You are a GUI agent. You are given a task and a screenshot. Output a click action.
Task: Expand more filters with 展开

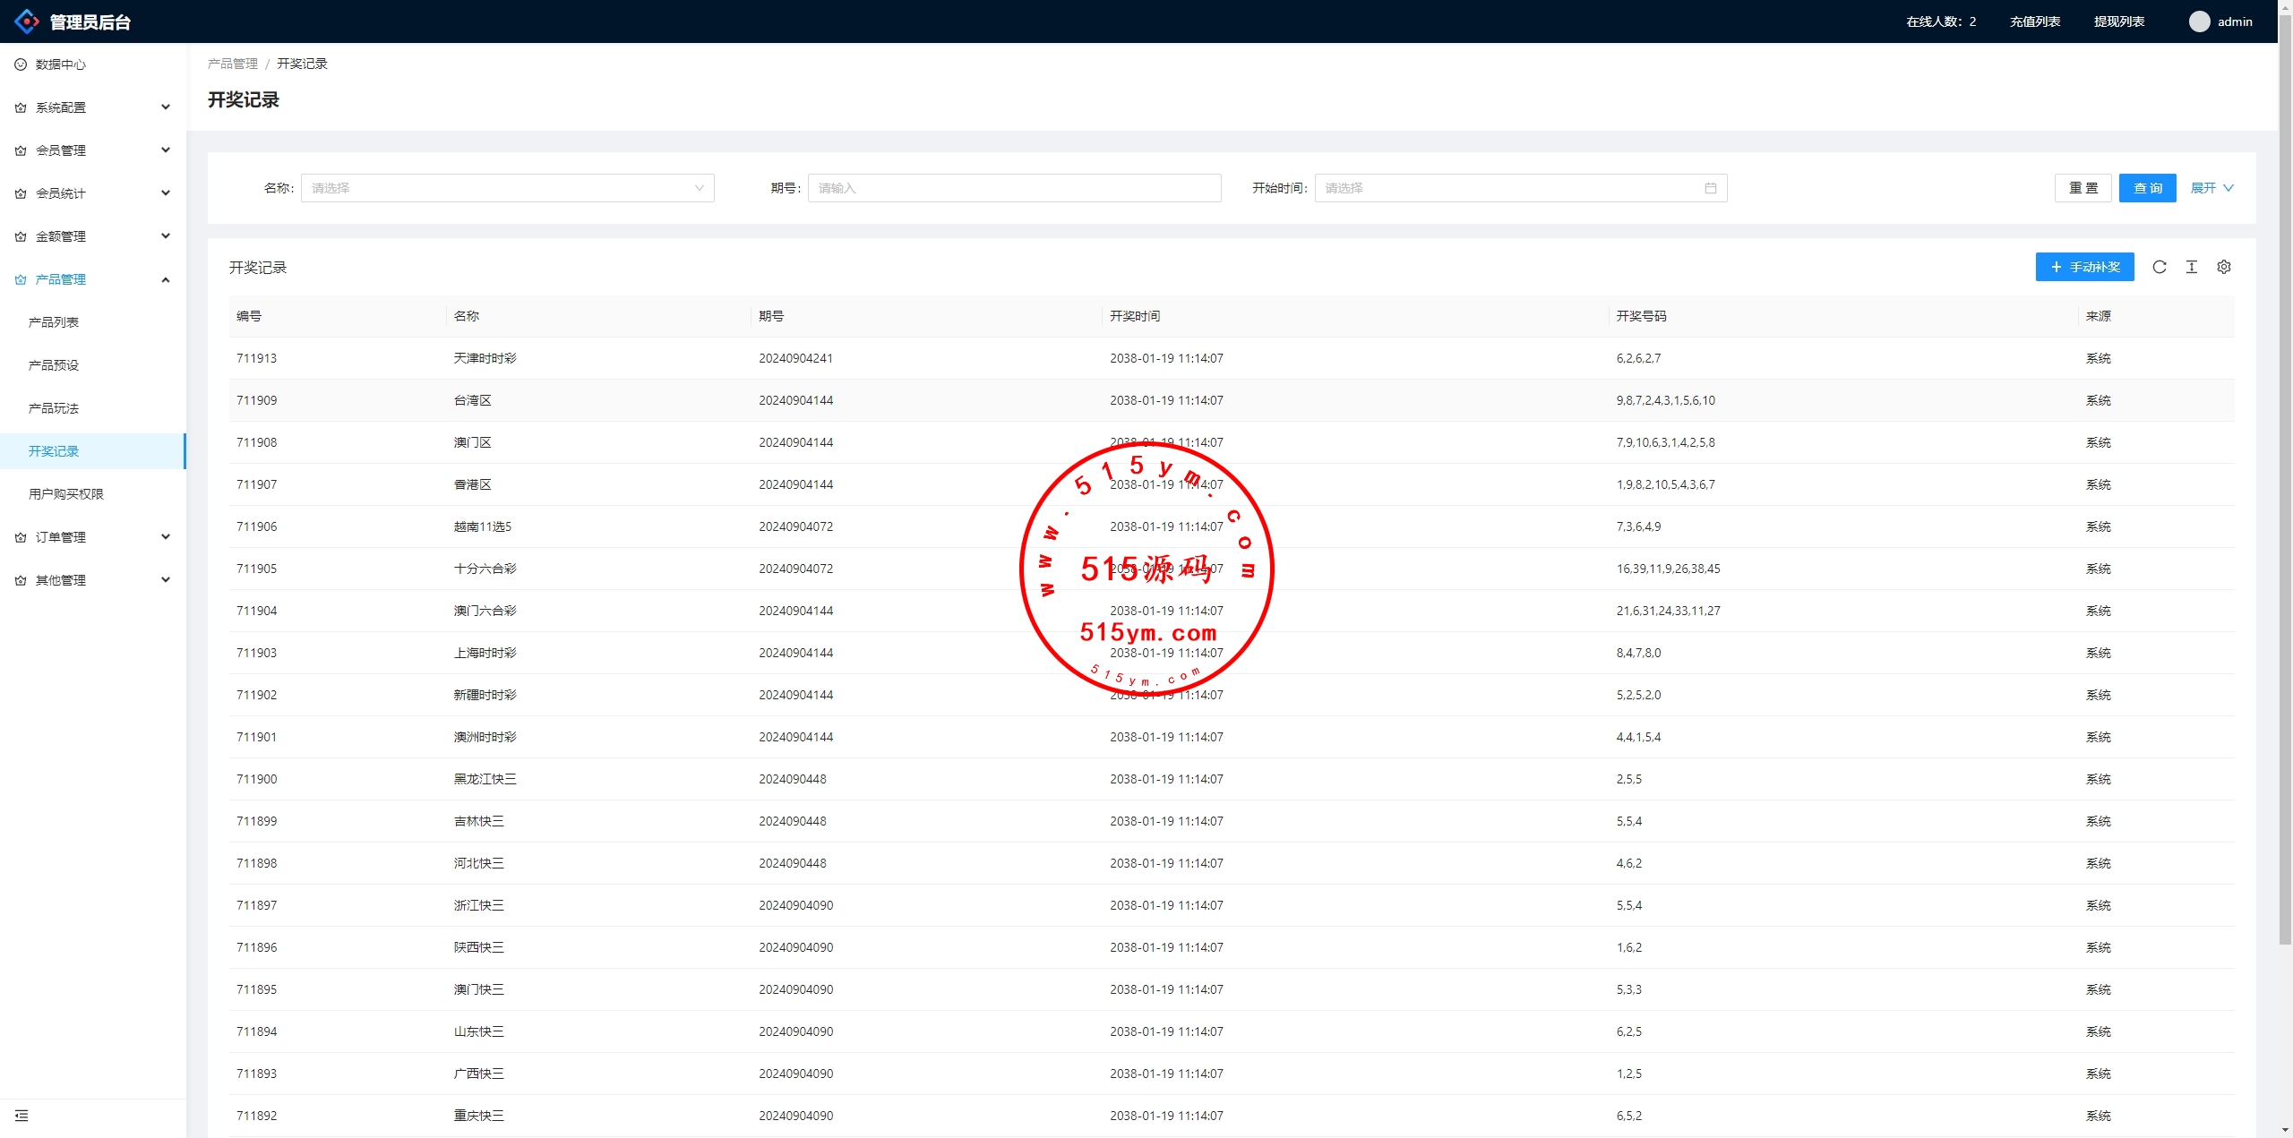point(2211,188)
